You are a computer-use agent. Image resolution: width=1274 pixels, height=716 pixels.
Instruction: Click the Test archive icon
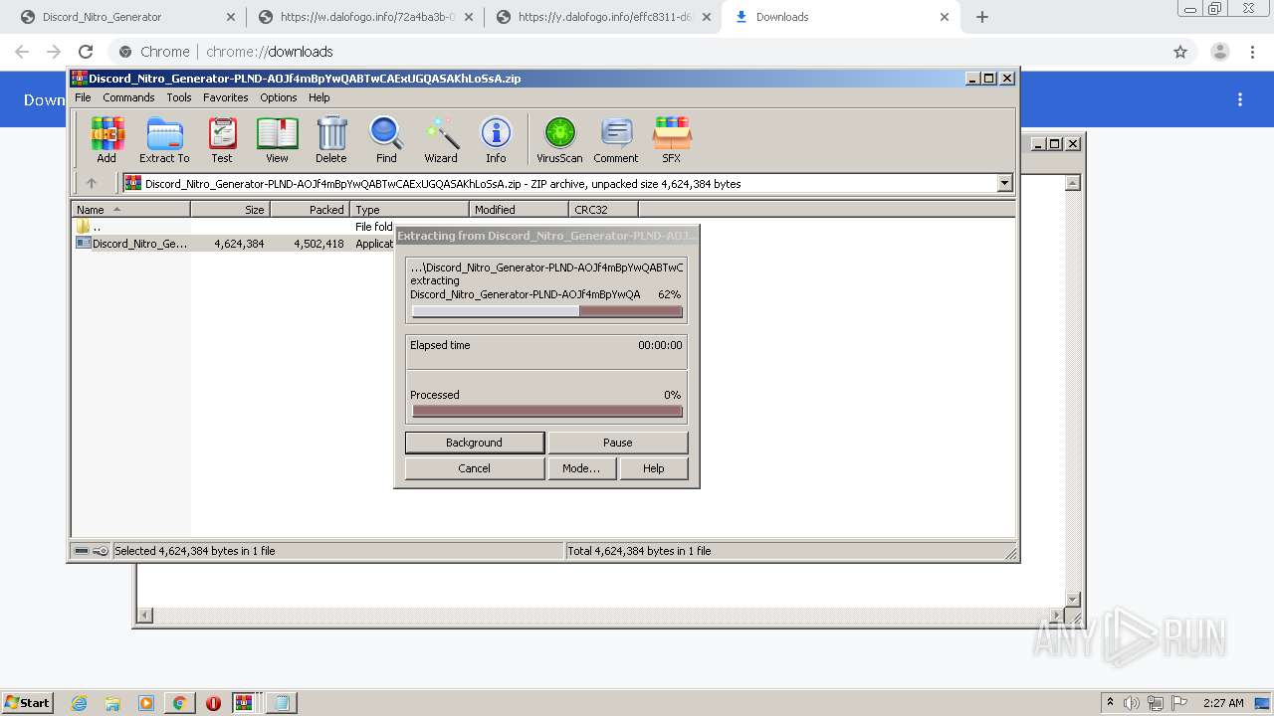pos(222,139)
